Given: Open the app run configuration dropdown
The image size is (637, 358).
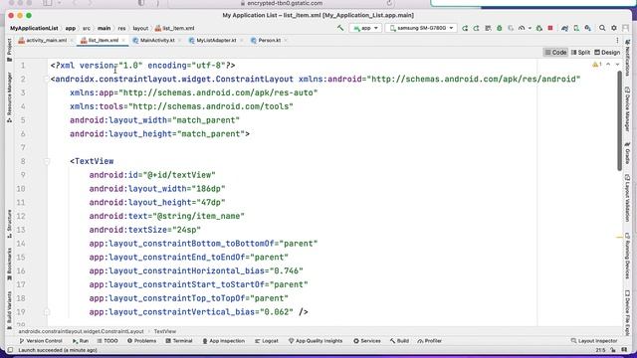Looking at the screenshot, I should [365, 28].
